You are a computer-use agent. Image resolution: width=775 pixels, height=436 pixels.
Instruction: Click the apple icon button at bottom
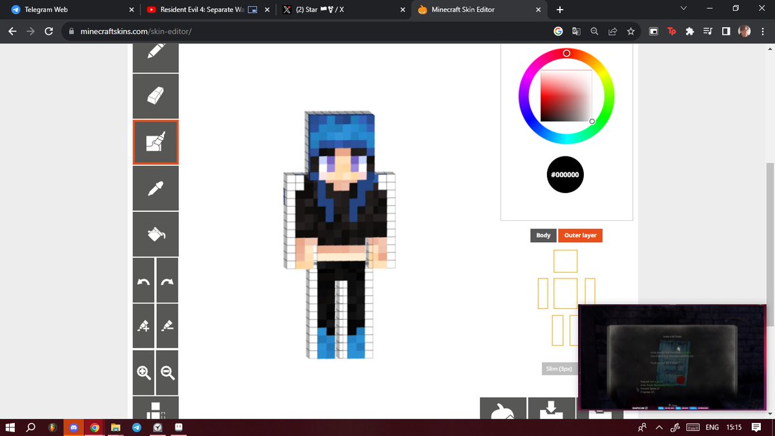click(503, 408)
